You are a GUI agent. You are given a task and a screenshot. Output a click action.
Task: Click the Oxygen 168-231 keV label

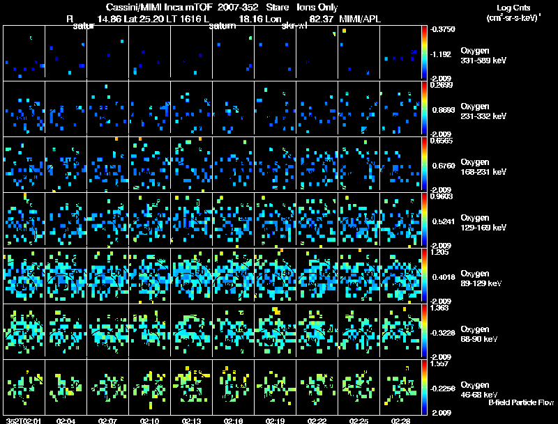[x=483, y=166]
